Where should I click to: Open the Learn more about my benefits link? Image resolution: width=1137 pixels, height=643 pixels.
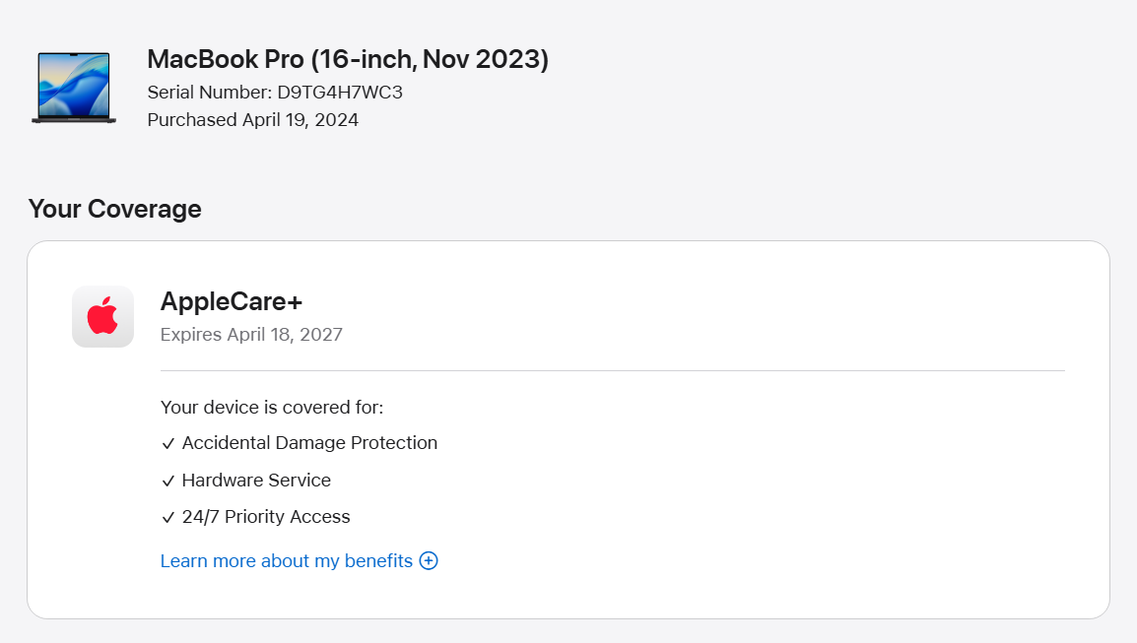point(287,561)
